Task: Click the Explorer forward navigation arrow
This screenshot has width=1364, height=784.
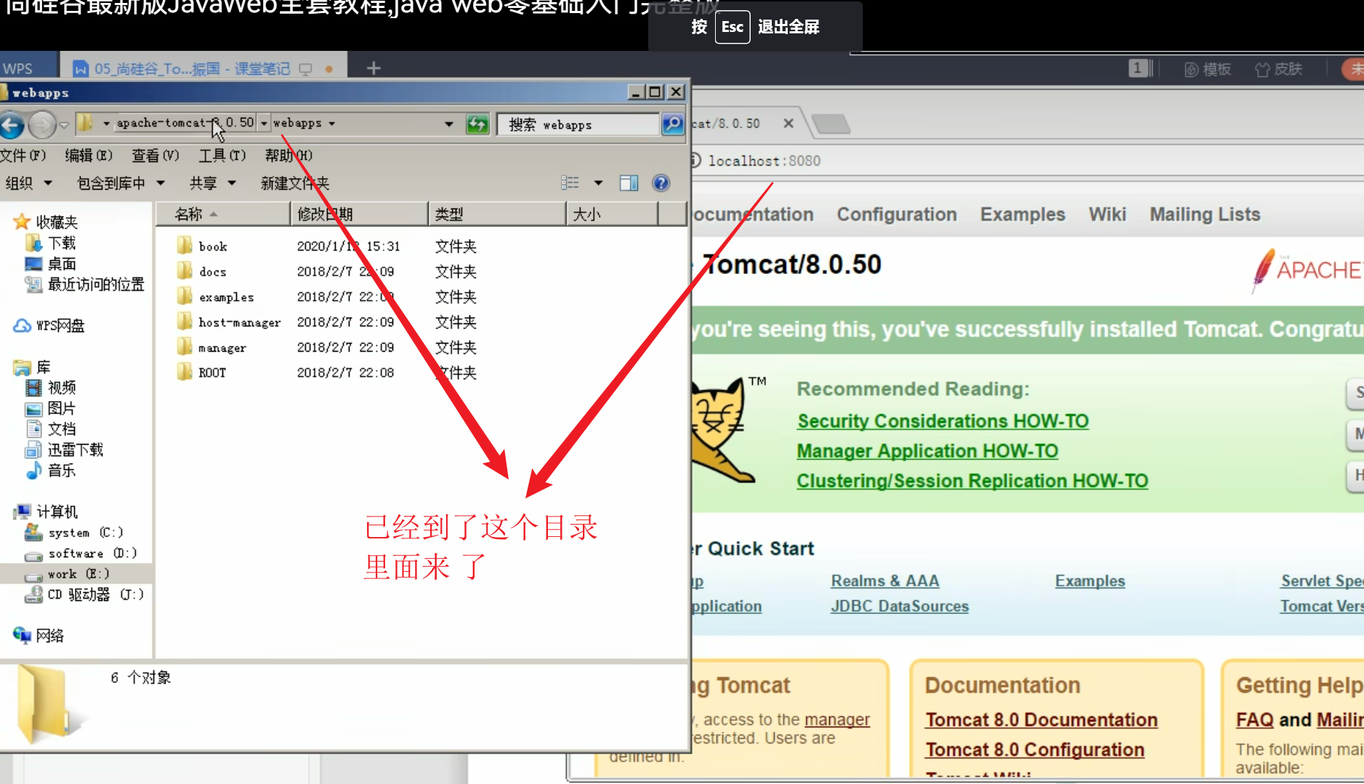Action: pos(42,125)
